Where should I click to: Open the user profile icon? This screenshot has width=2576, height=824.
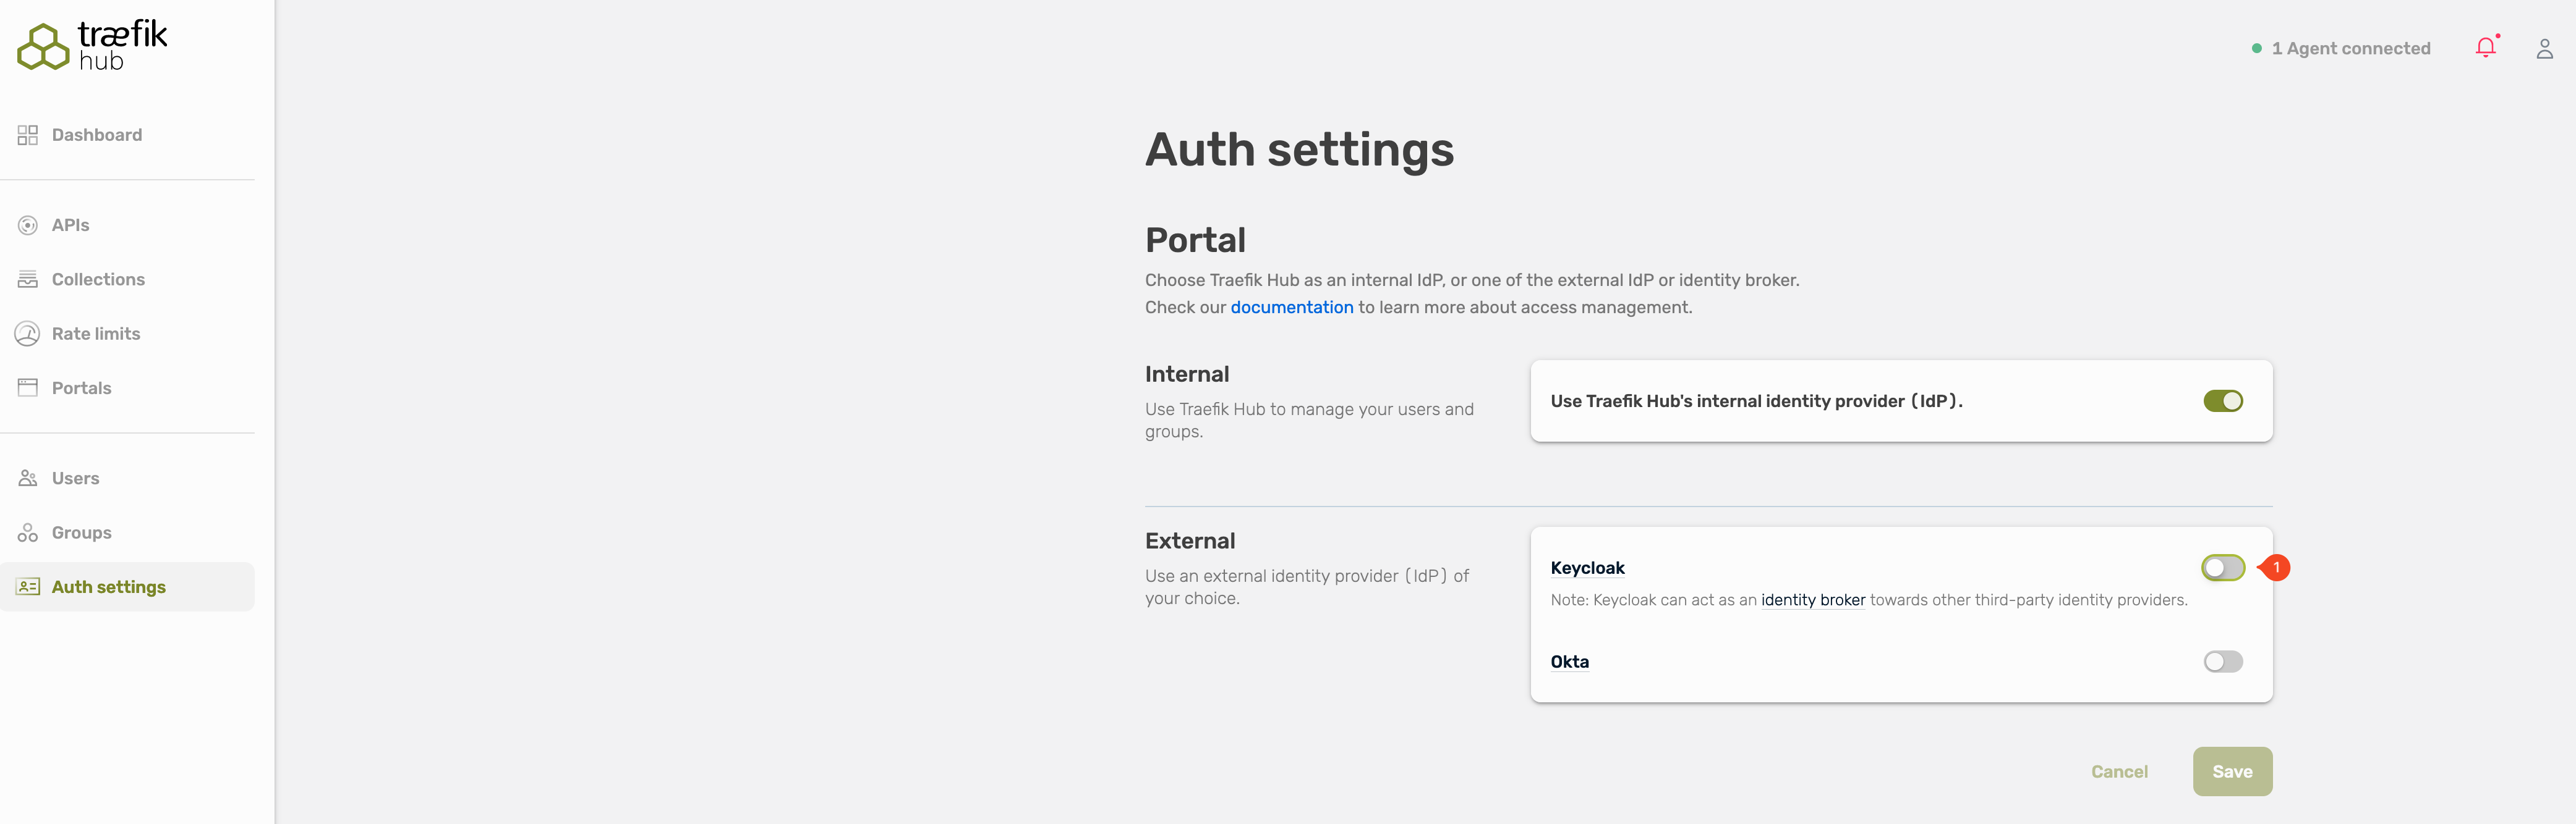coord(2544,49)
